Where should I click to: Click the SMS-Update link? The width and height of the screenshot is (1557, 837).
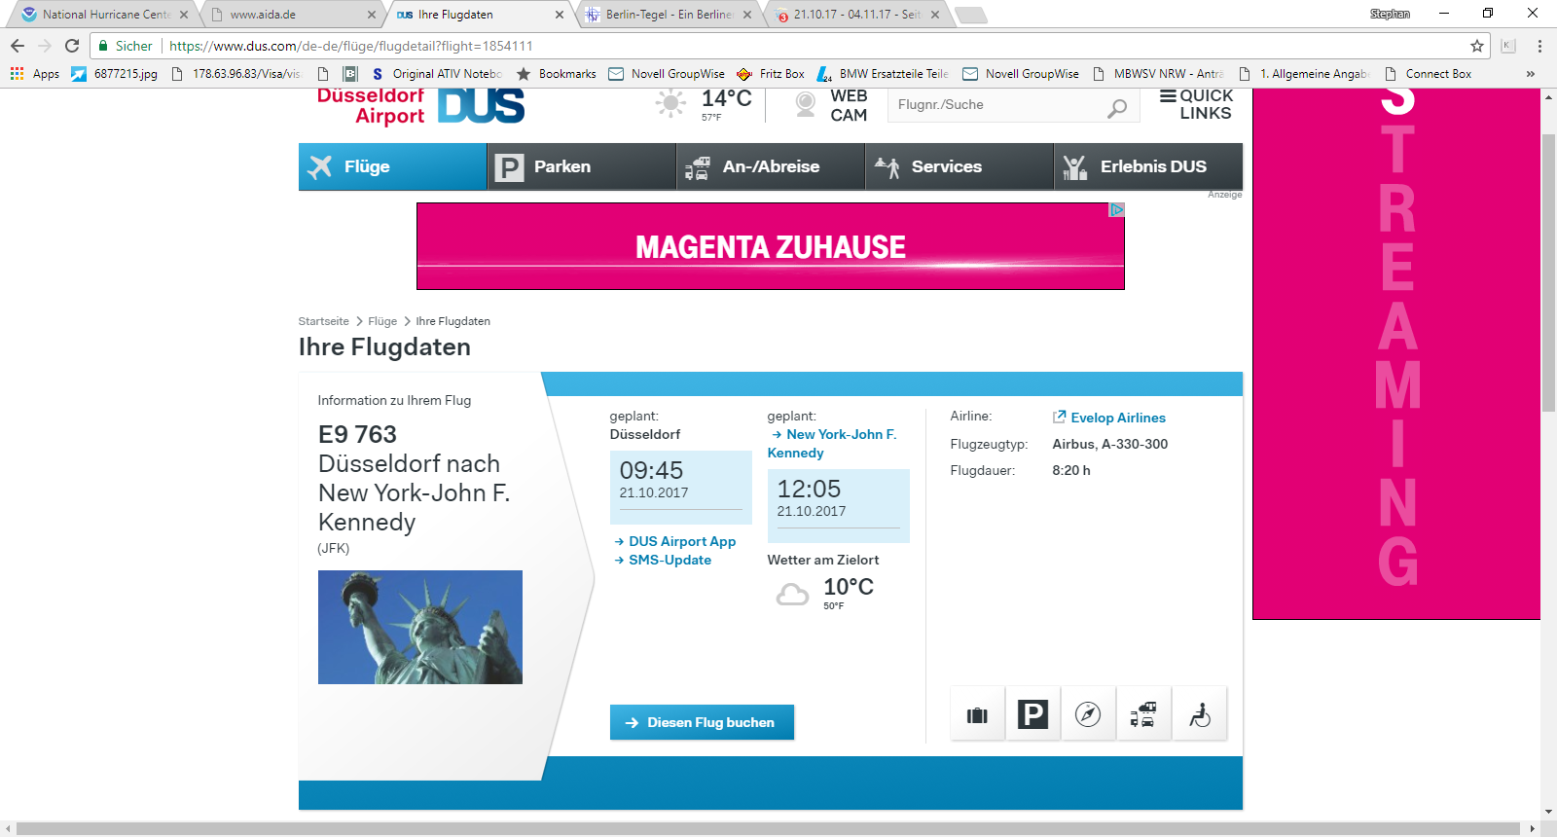(670, 560)
